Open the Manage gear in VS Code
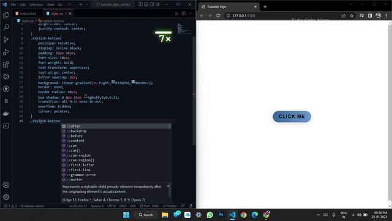 (x=6, y=197)
